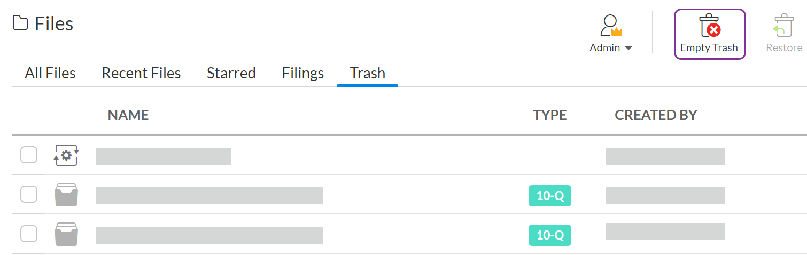Click the CREATED BY column header
The image size is (807, 255).
(656, 115)
